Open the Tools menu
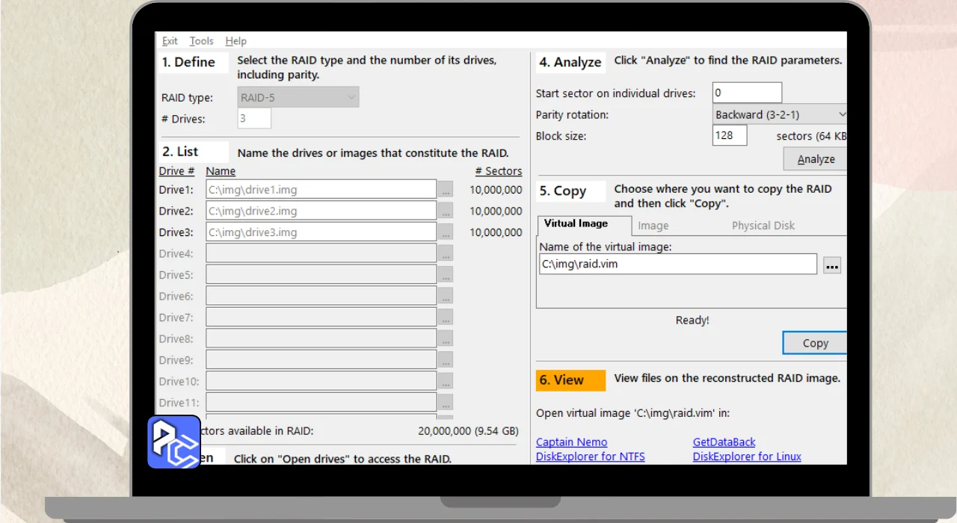The width and height of the screenshot is (957, 523). click(201, 41)
